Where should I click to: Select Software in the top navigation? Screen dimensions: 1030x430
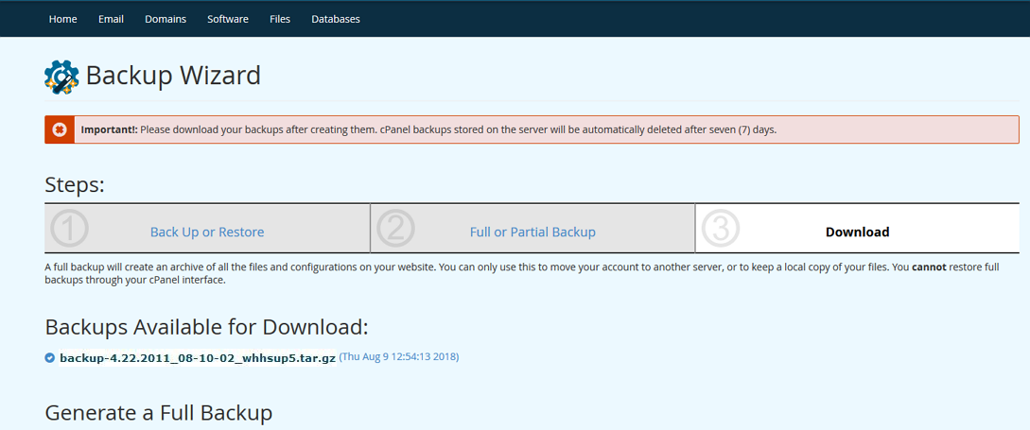228,19
